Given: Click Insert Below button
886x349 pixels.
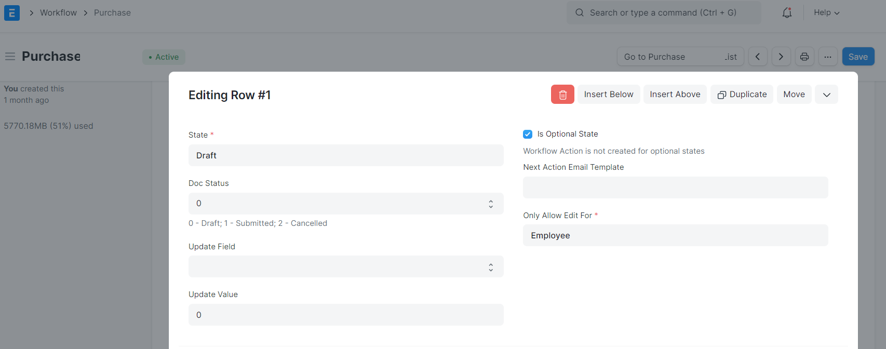Looking at the screenshot, I should point(609,95).
